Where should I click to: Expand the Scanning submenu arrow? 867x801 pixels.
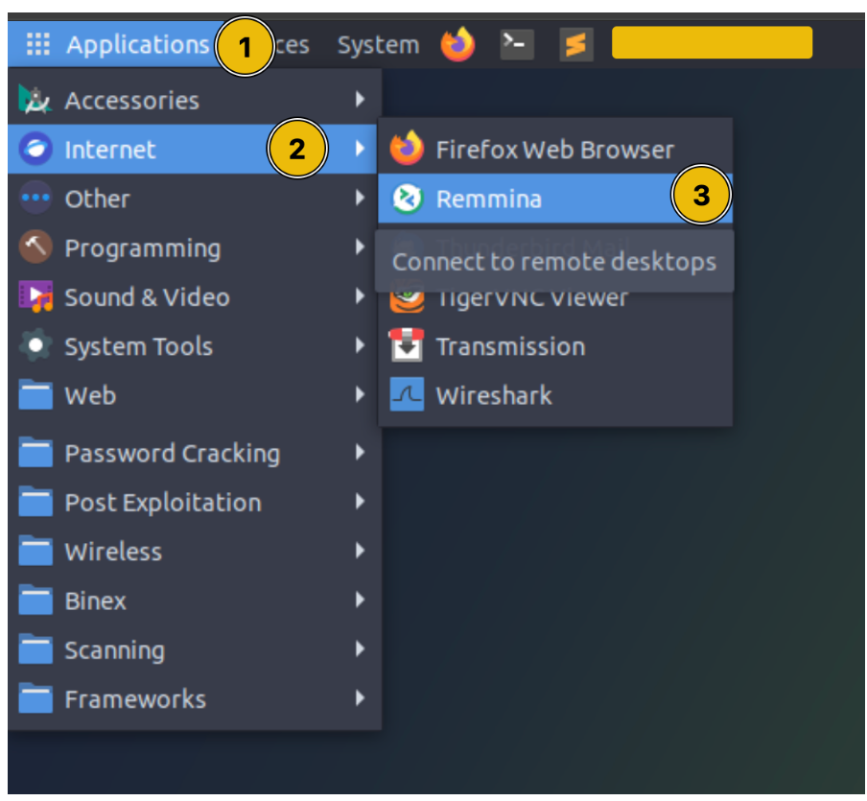[360, 648]
